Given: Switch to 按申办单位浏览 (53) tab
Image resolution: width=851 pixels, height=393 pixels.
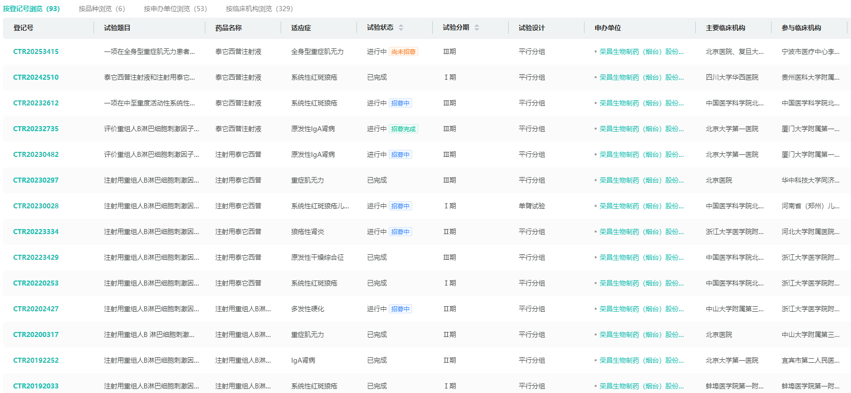Looking at the screenshot, I should (x=175, y=9).
